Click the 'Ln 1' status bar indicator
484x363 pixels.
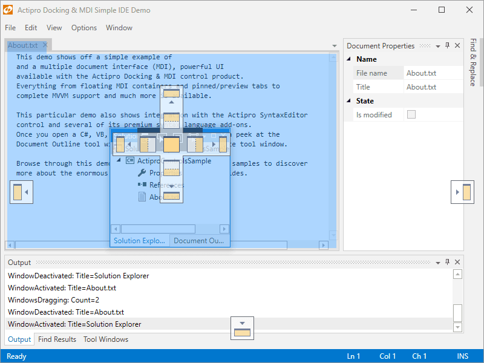tap(353, 356)
